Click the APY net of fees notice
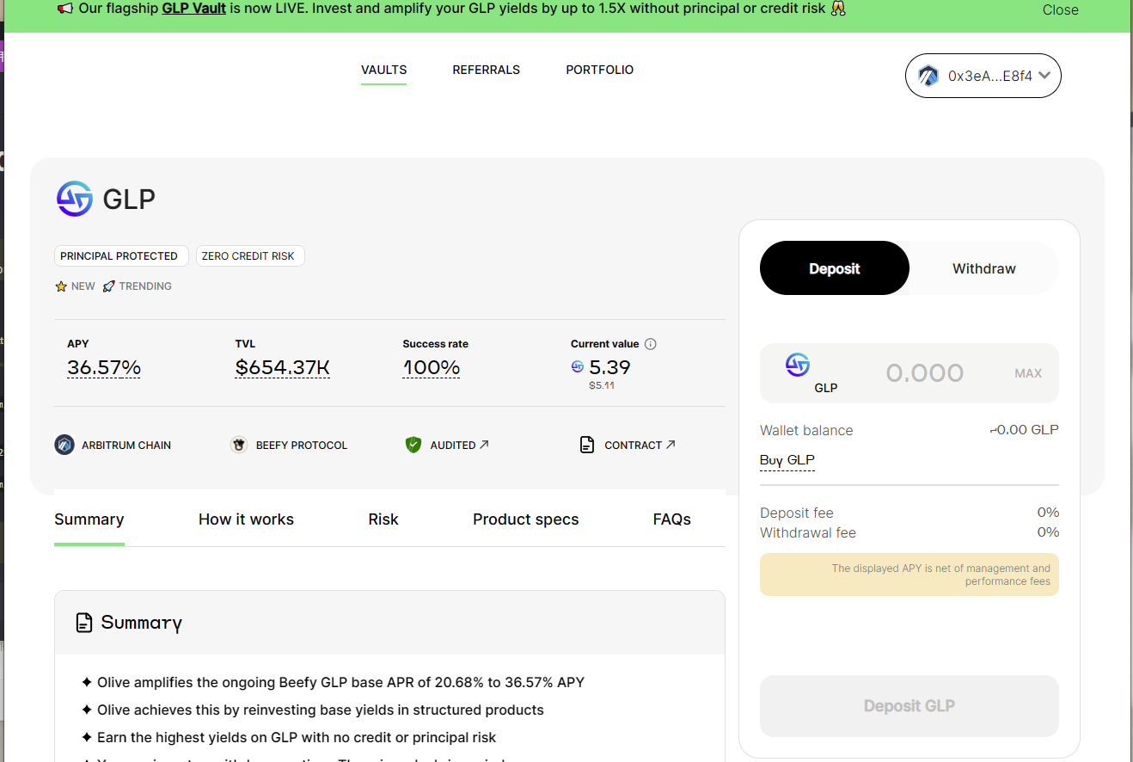Screen dimensions: 1133x762 909,575
